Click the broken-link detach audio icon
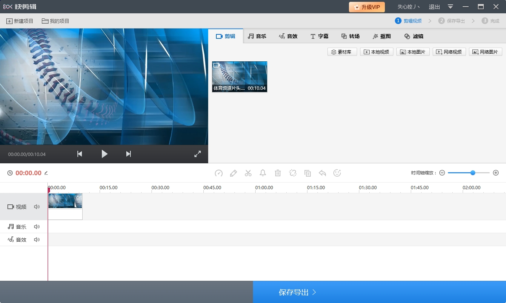The image size is (506, 303). tap(293, 173)
